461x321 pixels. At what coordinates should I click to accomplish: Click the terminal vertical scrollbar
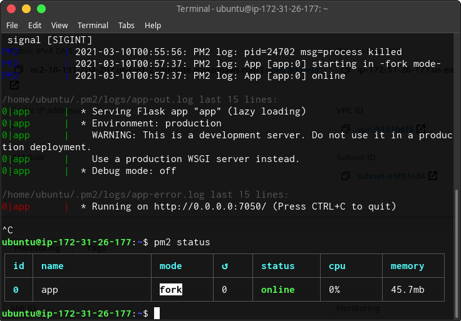click(x=457, y=253)
